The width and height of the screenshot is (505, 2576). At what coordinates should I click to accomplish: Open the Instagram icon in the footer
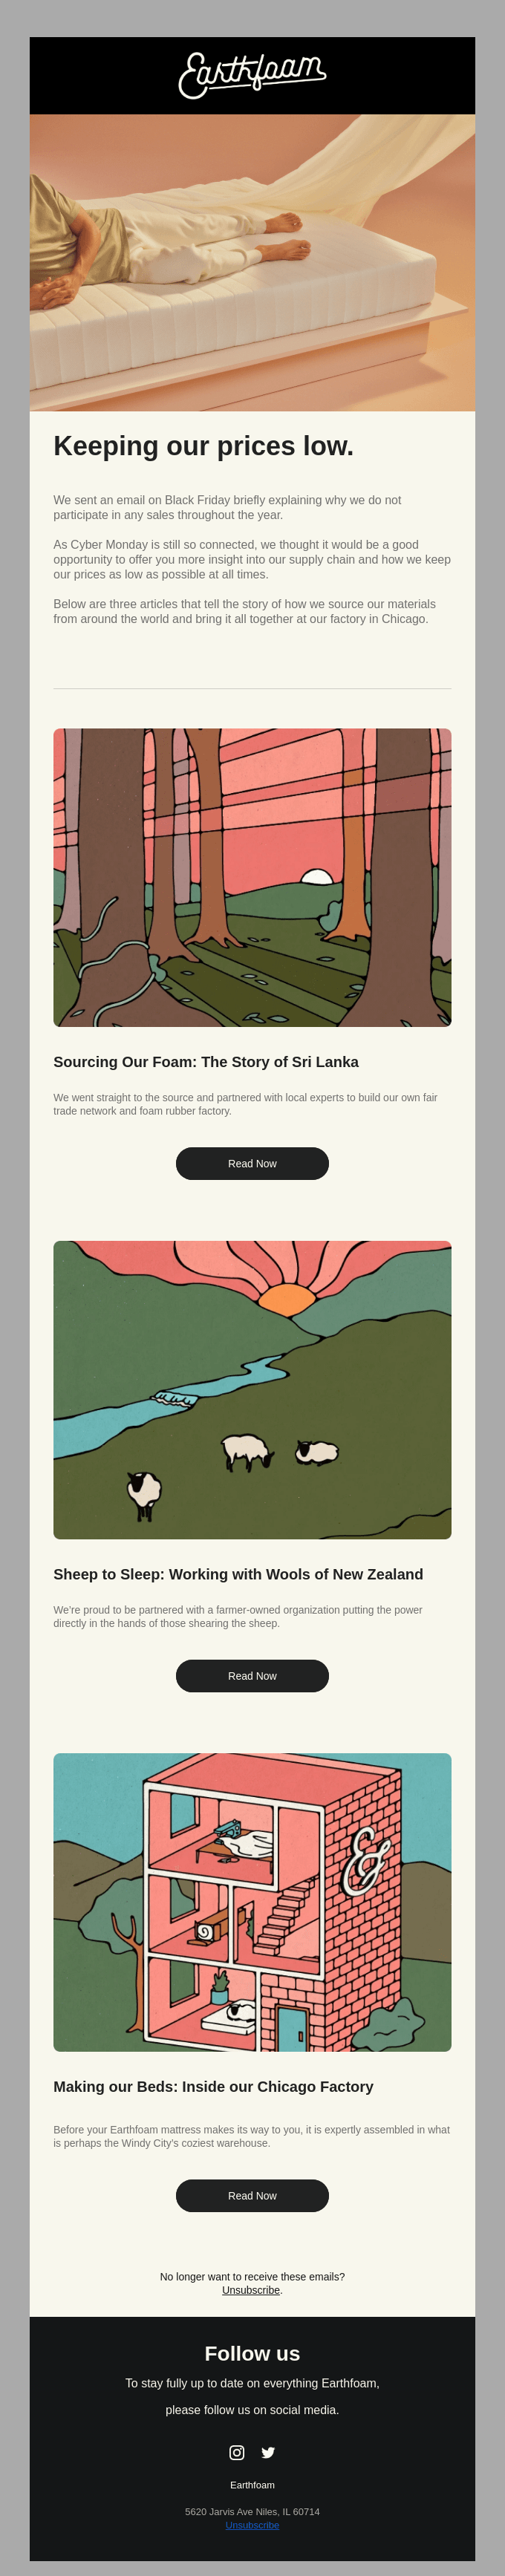pyautogui.click(x=237, y=2452)
